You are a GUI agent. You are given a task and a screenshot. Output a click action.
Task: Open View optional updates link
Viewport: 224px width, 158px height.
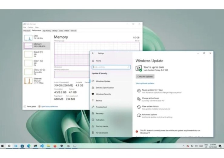pos(145,83)
